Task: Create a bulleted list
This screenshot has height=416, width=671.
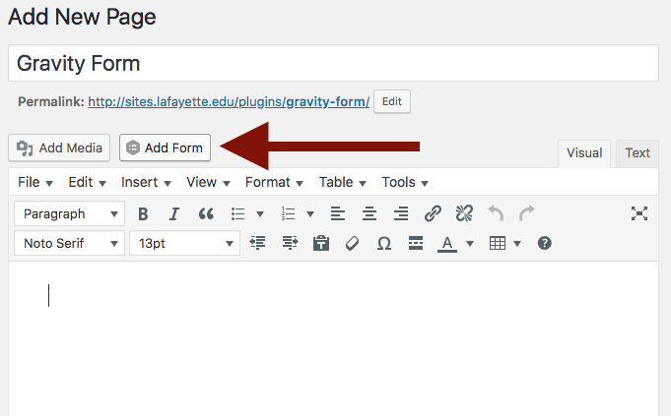Action: point(237,213)
